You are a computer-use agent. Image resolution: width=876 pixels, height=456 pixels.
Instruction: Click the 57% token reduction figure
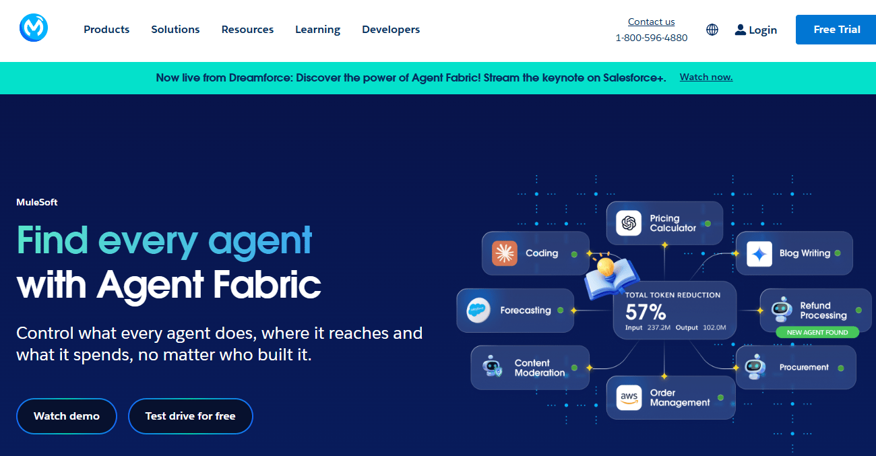point(646,312)
